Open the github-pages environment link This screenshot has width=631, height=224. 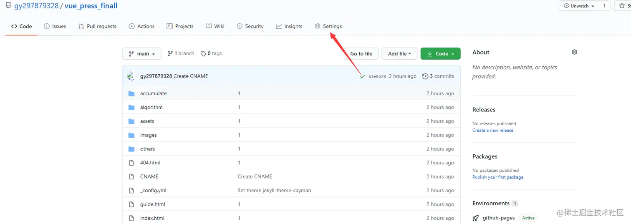499,218
